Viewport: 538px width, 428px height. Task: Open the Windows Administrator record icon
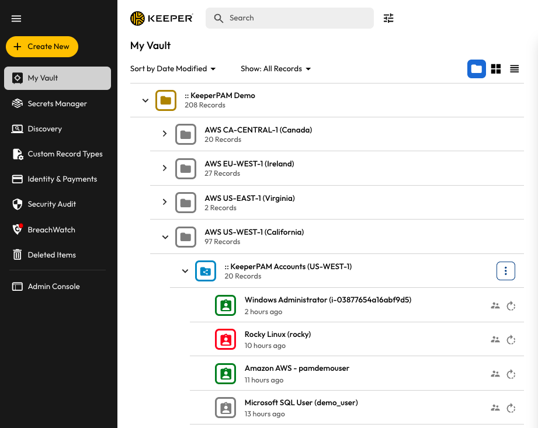coord(225,305)
